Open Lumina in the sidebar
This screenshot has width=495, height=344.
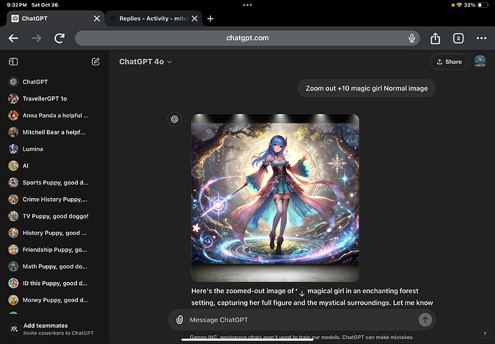[x=55, y=149]
